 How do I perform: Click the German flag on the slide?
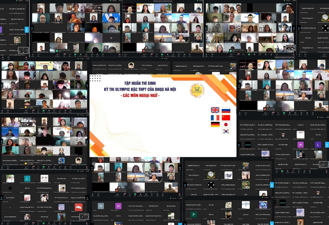[x=215, y=124]
